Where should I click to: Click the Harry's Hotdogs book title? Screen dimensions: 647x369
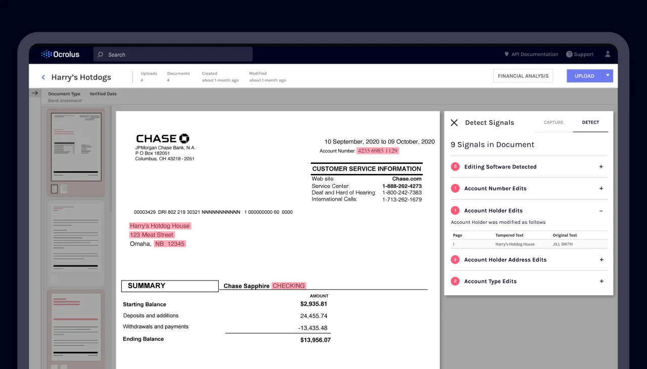pyautogui.click(x=81, y=77)
